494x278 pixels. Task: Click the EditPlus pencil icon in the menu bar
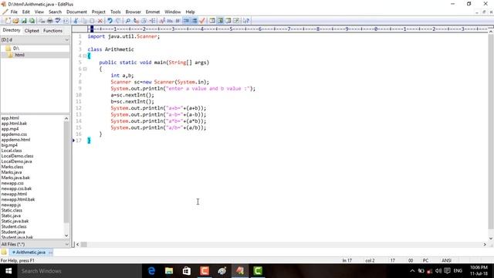pos(5,12)
